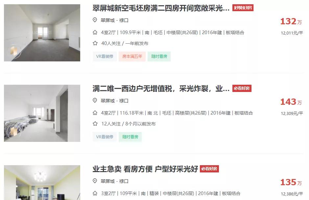Click location pin icon of 143万 listing

coord(95,100)
